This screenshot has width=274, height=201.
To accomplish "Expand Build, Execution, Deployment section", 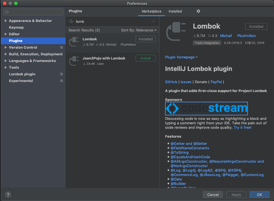I will 6,54.
